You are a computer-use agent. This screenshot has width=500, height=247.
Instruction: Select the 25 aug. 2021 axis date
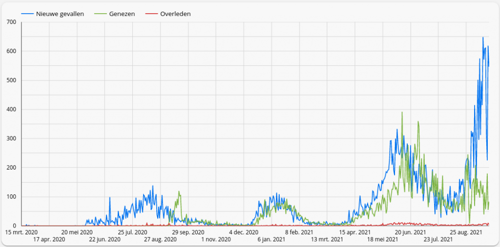point(466,232)
